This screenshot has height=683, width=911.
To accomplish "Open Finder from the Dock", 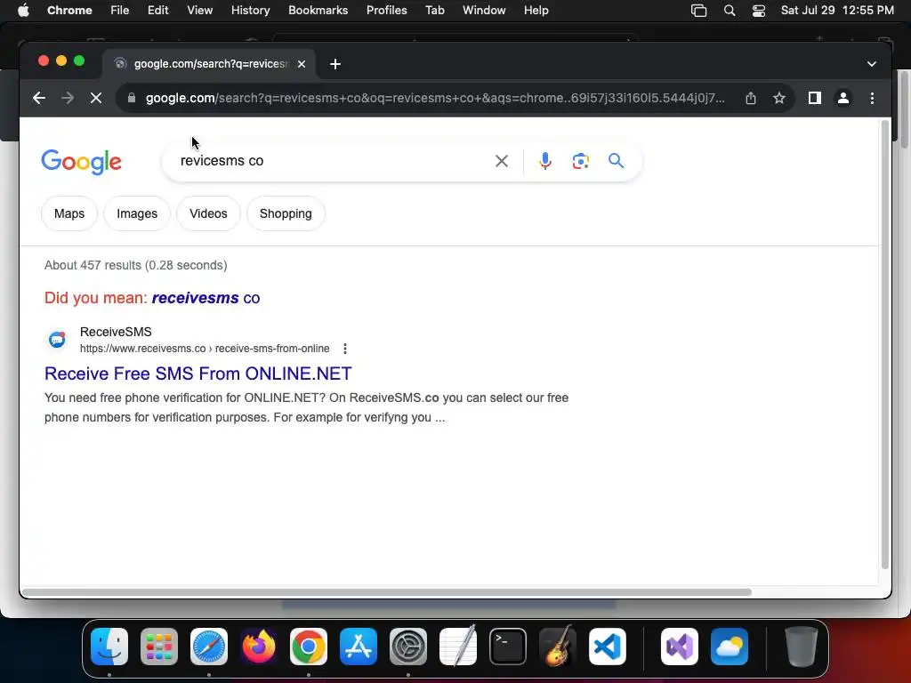I will (x=109, y=647).
